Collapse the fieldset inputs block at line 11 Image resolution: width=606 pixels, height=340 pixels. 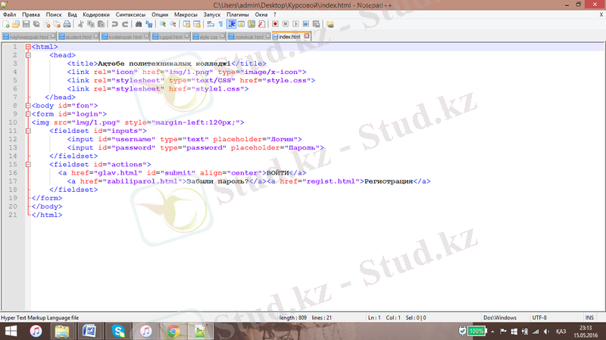pyautogui.click(x=28, y=131)
